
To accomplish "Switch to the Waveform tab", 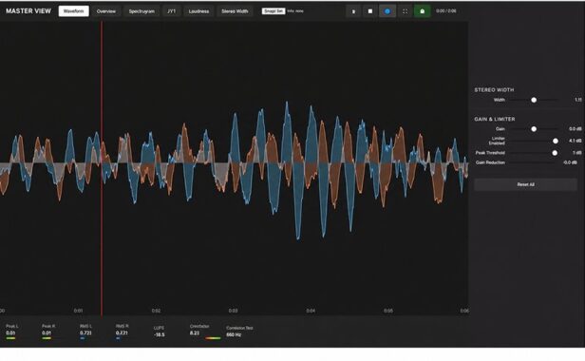I will click(x=74, y=11).
